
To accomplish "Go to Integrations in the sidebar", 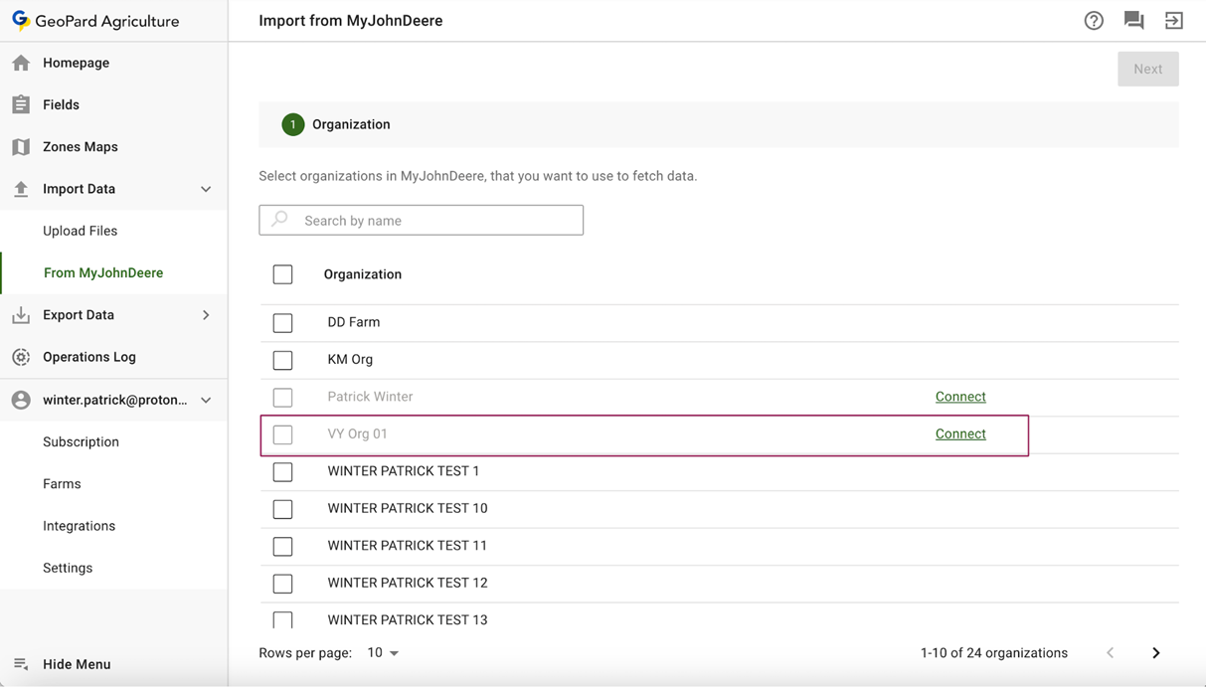I will tap(79, 526).
